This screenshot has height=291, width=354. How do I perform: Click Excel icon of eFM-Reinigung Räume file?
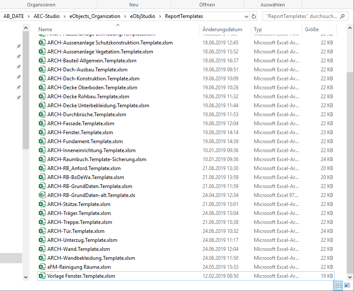(x=42, y=267)
